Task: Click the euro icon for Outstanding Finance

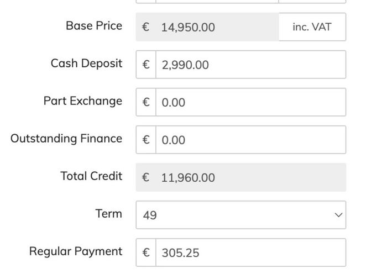Action: [146, 140]
